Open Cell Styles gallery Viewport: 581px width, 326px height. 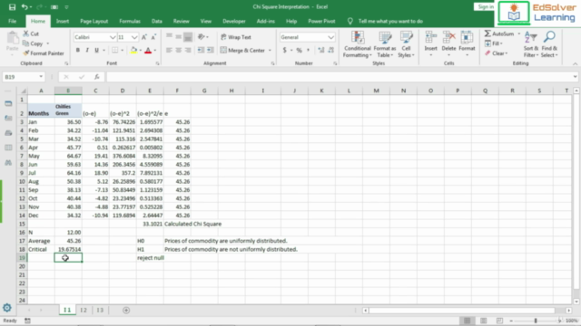tap(406, 44)
